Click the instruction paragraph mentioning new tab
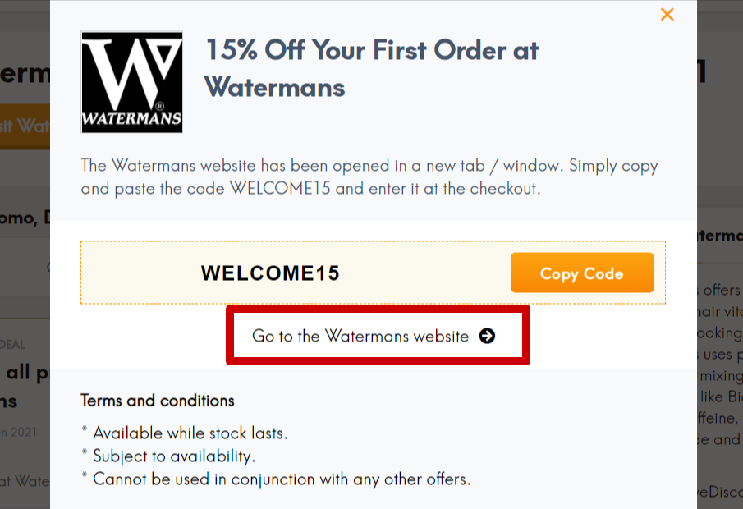This screenshot has height=509, width=743. coord(369,177)
